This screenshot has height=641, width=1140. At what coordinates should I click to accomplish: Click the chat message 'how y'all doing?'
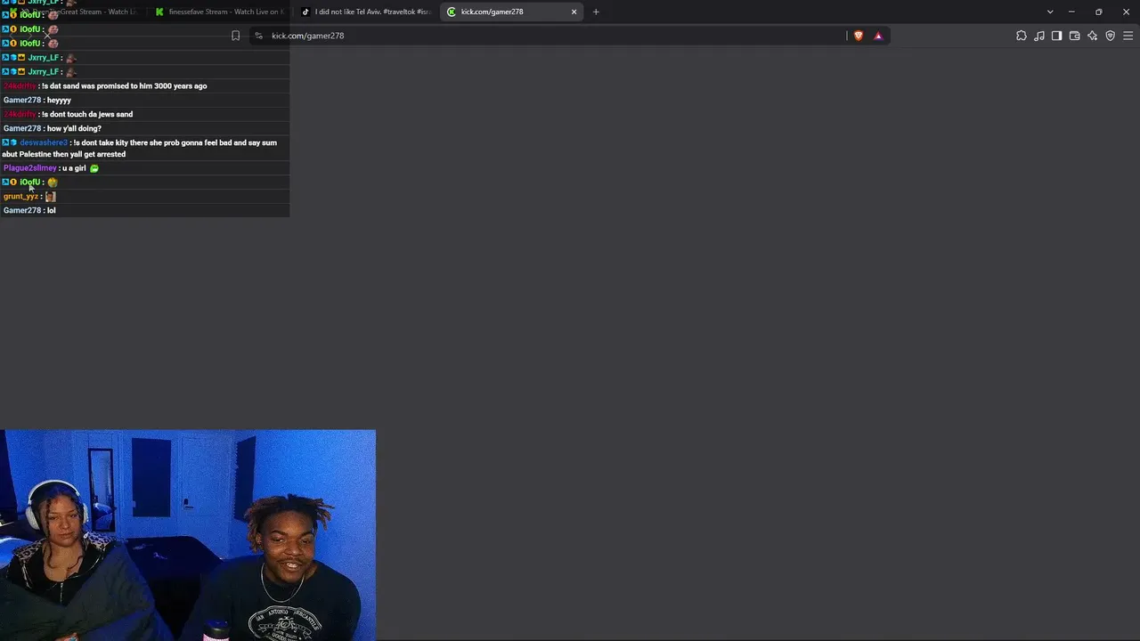74,129
